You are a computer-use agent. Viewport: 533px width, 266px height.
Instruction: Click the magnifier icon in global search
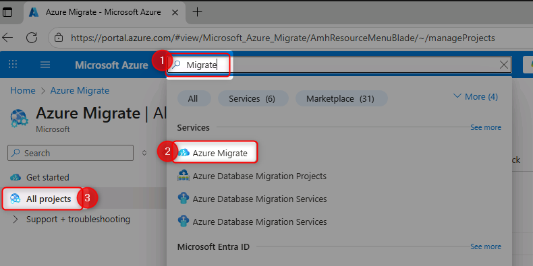[x=176, y=65]
